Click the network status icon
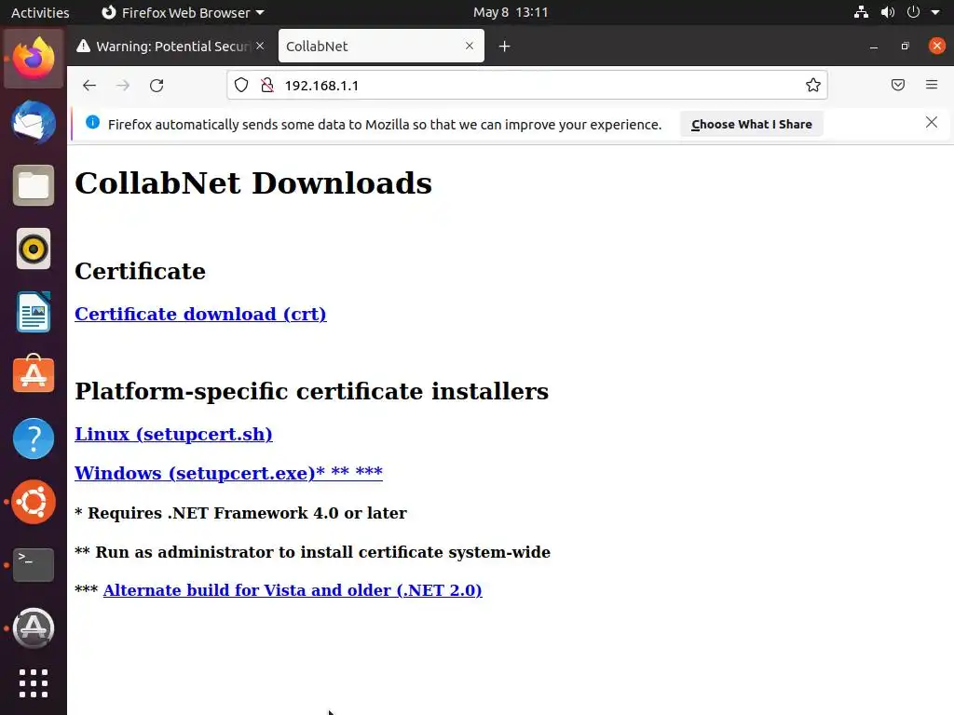 tap(861, 12)
